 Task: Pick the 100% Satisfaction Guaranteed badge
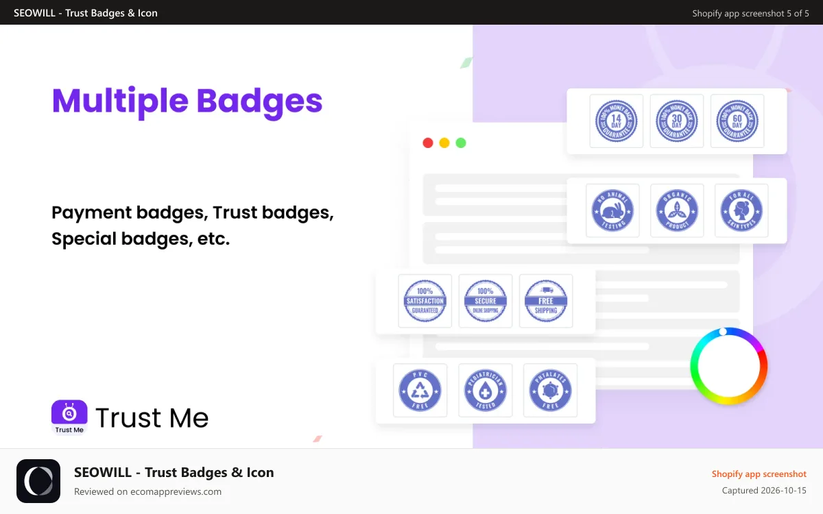pos(425,301)
